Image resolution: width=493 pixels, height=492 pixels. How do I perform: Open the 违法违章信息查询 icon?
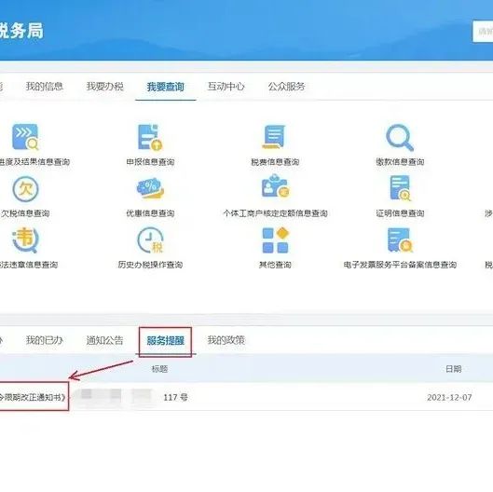pyautogui.click(x=25, y=240)
